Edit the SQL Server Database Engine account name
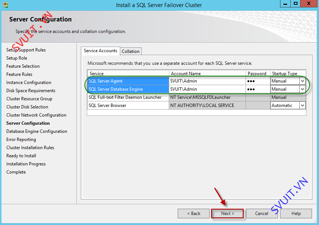 (x=207, y=89)
